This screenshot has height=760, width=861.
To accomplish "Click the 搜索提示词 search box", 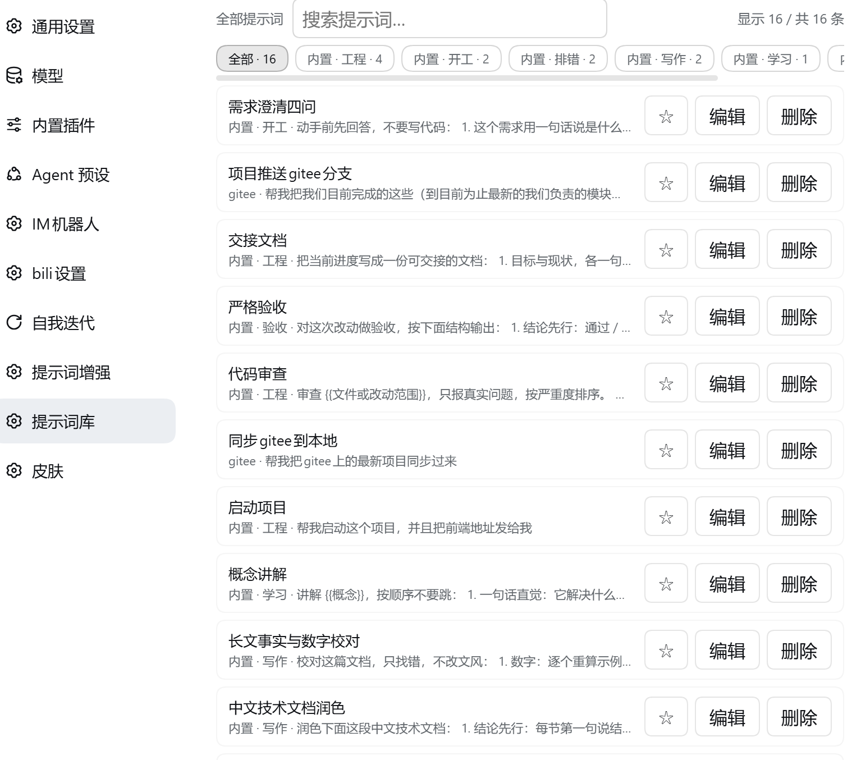I will click(450, 19).
